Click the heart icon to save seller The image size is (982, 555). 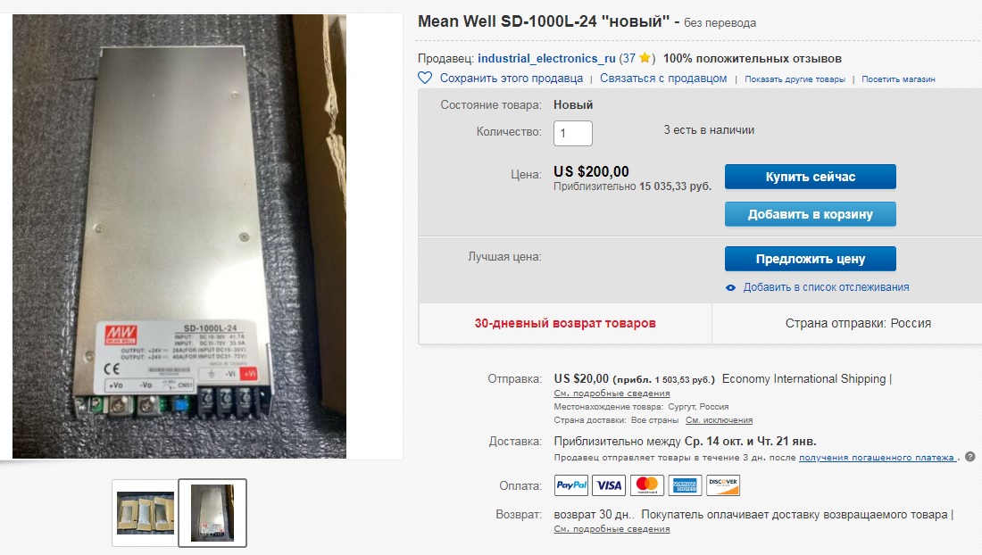point(425,79)
